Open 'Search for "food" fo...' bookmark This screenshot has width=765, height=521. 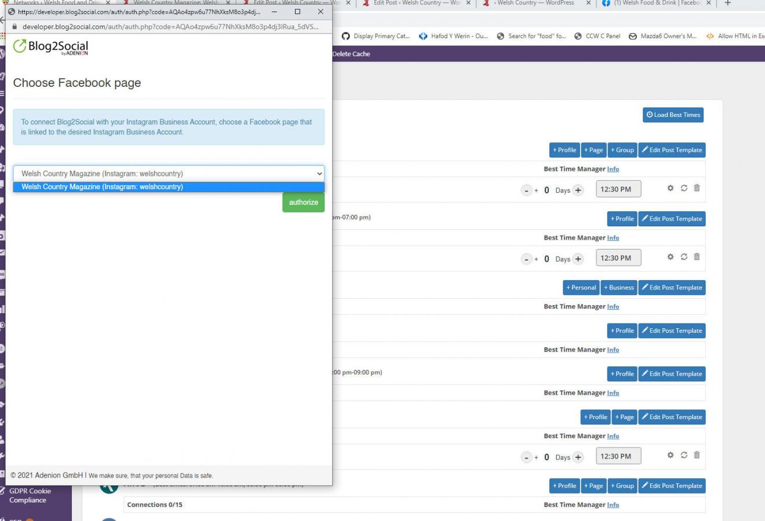pos(531,36)
